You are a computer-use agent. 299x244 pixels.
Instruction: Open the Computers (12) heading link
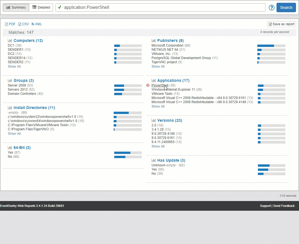click(28, 40)
